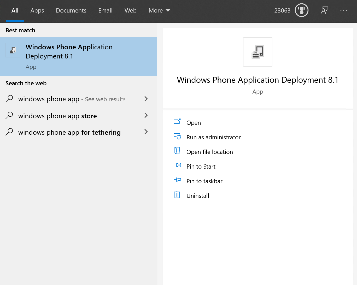Click the Run as administrator shield icon

click(177, 136)
